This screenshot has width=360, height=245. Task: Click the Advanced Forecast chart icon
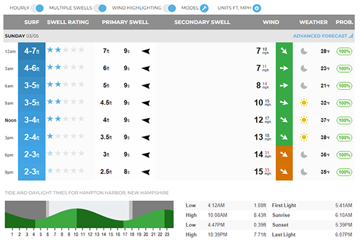coord(351,36)
